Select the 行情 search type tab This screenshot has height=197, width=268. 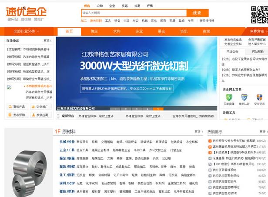click(150, 6)
